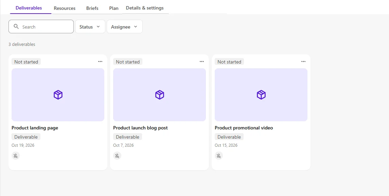Screen dimensions: 389x196
Task: Click the 3 deliverables count text
Action: [x=22, y=44]
